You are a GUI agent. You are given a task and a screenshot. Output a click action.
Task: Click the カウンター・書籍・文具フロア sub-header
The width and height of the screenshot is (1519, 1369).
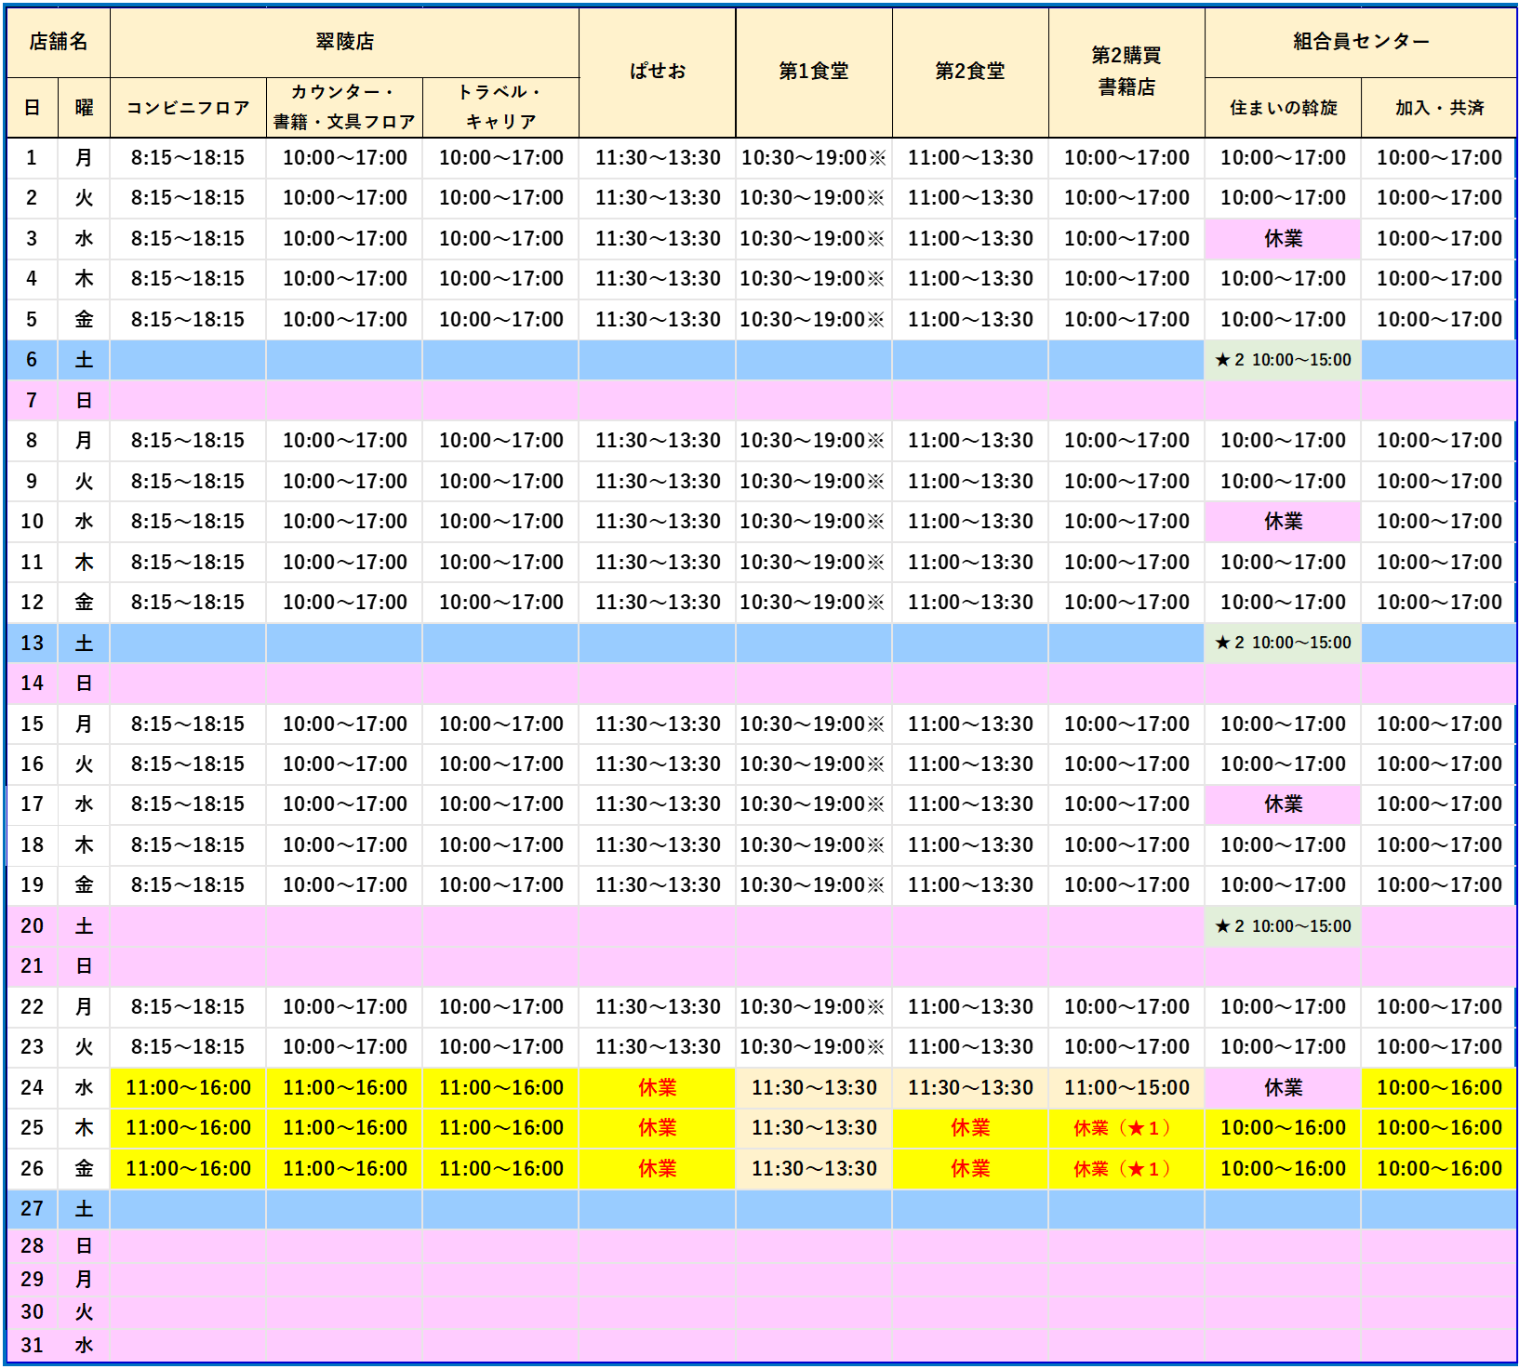344,107
